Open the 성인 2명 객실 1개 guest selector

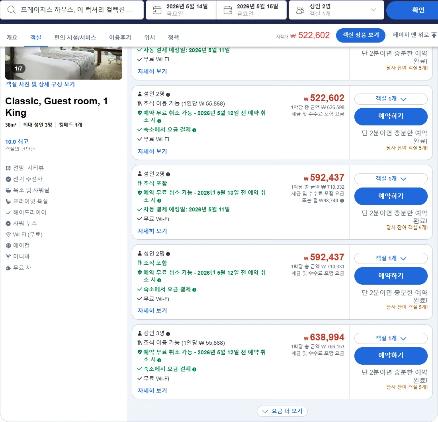click(x=336, y=10)
